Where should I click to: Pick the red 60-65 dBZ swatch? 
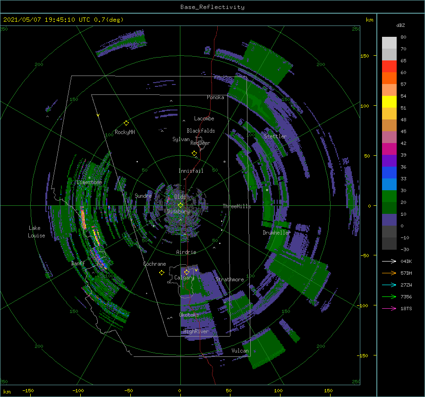pyautogui.click(x=389, y=67)
